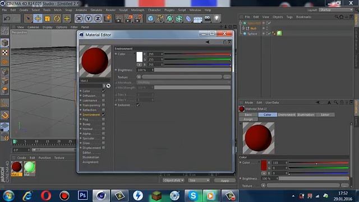Screen dimensions: 359x202
Task: Switch to Basic tab in Attributes
Action: pos(248,114)
